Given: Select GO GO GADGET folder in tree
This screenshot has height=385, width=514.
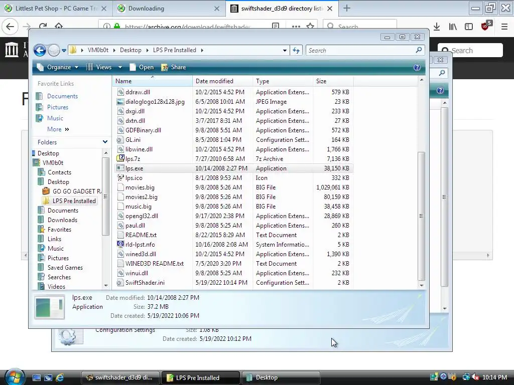Looking at the screenshot, I should coord(77,191).
